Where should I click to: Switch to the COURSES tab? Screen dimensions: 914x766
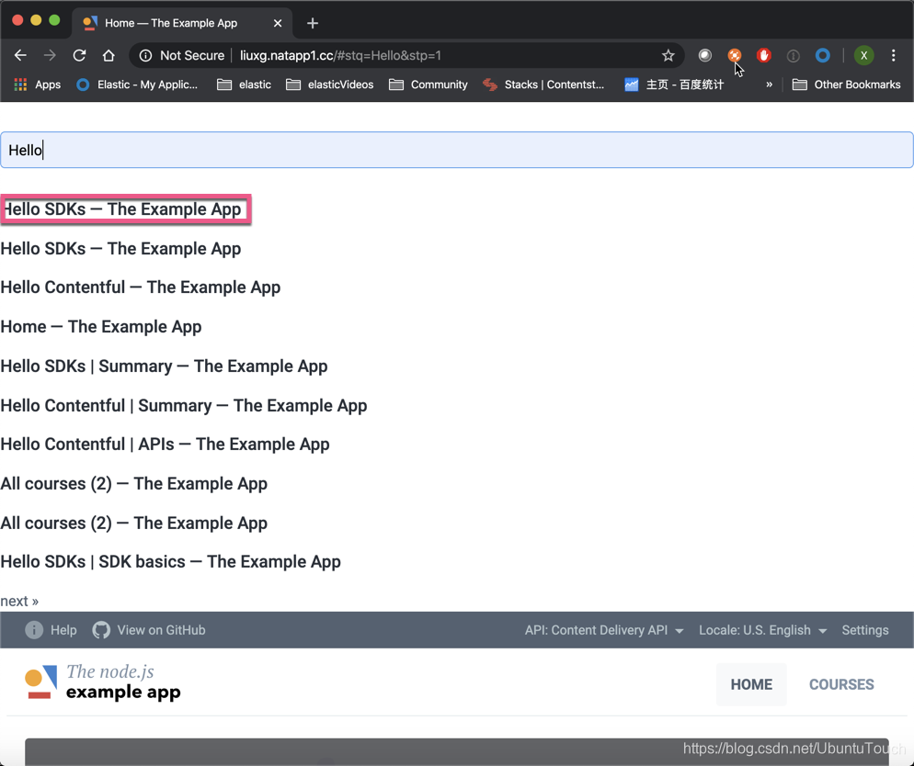pos(840,684)
